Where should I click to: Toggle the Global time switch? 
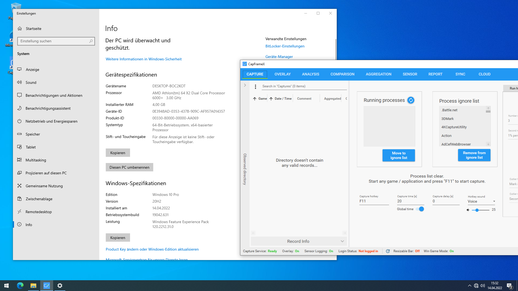coord(420,209)
